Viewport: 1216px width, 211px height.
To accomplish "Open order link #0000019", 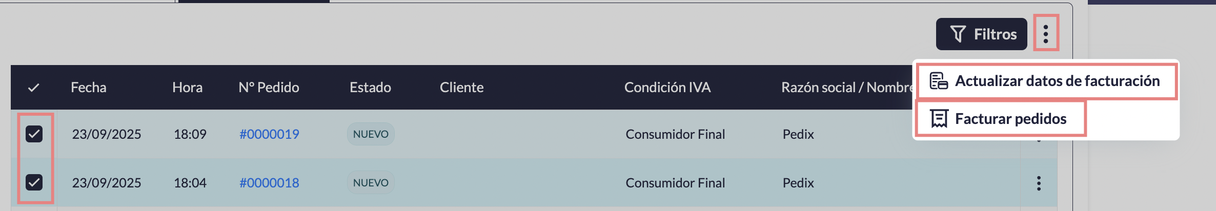I will tap(269, 134).
